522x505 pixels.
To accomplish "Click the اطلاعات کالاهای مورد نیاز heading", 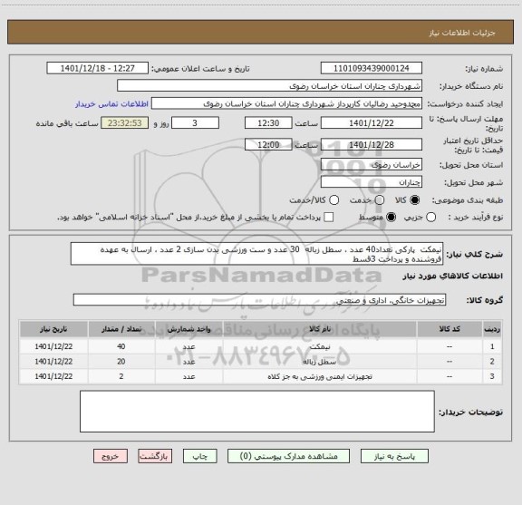I will point(453,277).
